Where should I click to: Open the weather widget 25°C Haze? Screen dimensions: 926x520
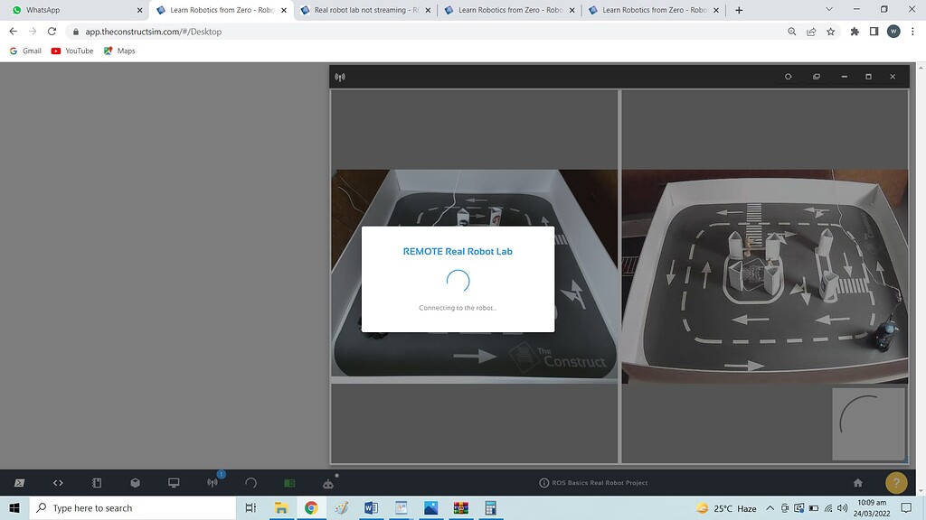tap(726, 508)
